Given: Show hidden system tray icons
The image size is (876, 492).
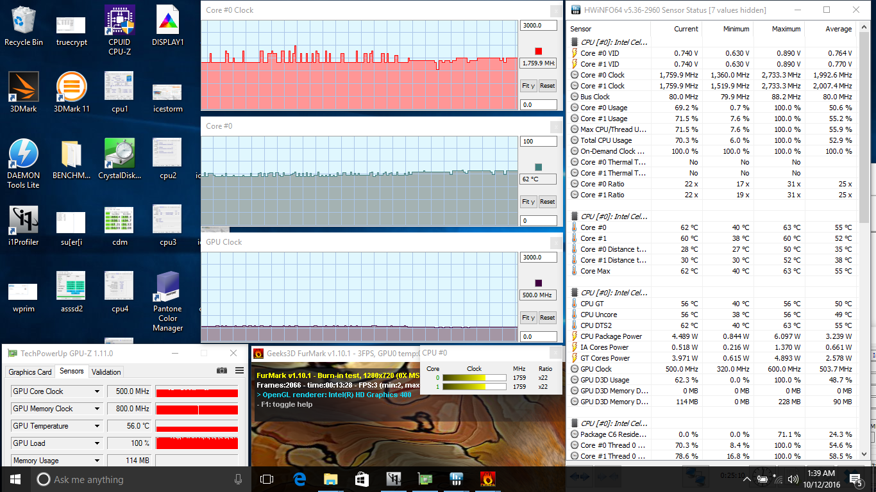Looking at the screenshot, I should pos(746,479).
